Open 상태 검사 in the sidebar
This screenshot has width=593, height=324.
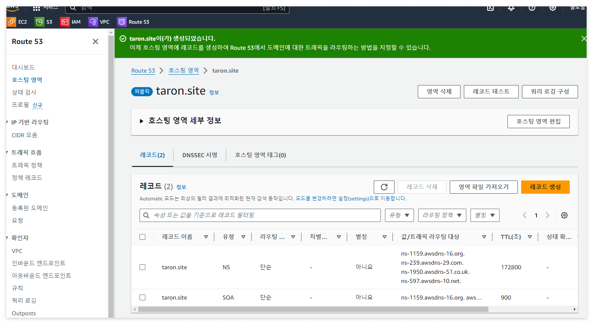click(24, 92)
